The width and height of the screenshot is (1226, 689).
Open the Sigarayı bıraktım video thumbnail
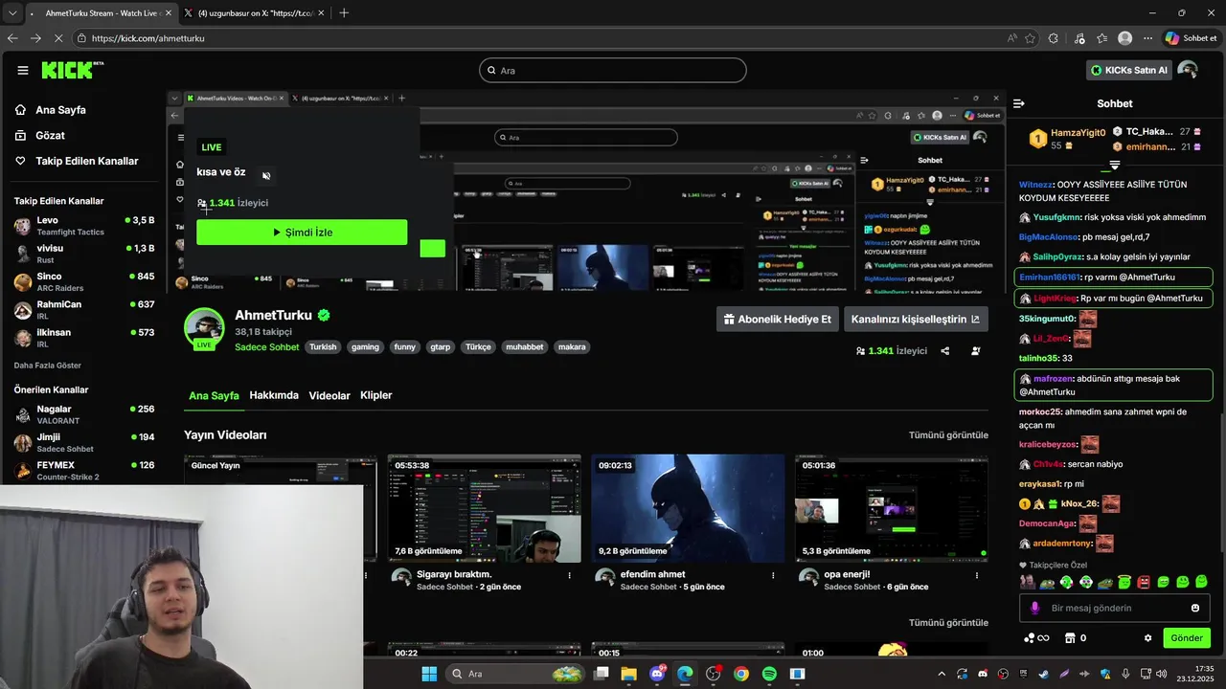point(484,508)
